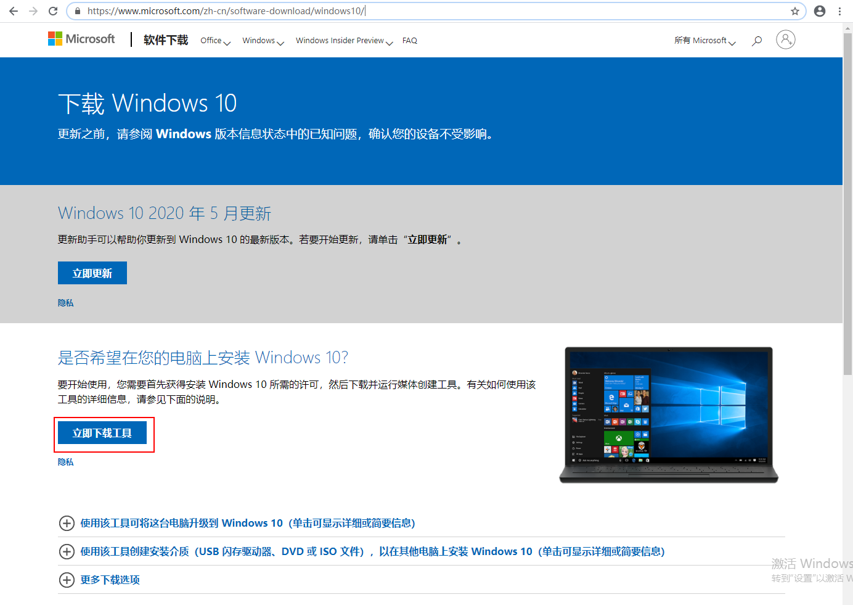Click the account sign-in icon
Viewport: 853px width, 605px height.
pos(785,39)
